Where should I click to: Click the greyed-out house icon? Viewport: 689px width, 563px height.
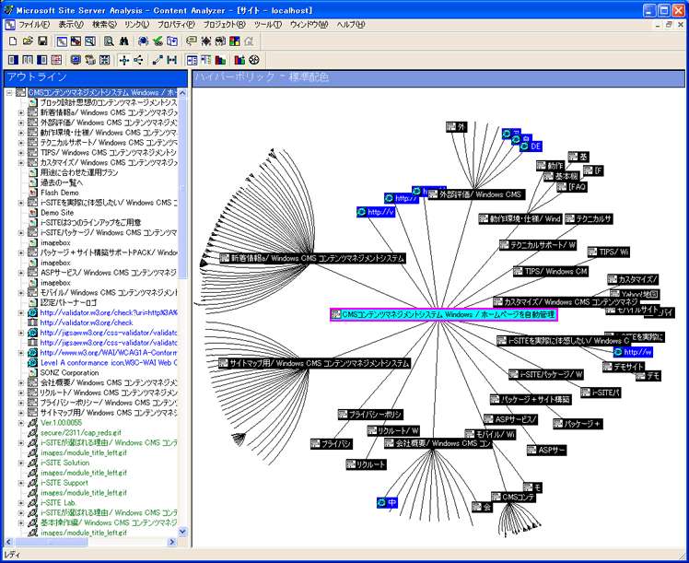coord(249,41)
